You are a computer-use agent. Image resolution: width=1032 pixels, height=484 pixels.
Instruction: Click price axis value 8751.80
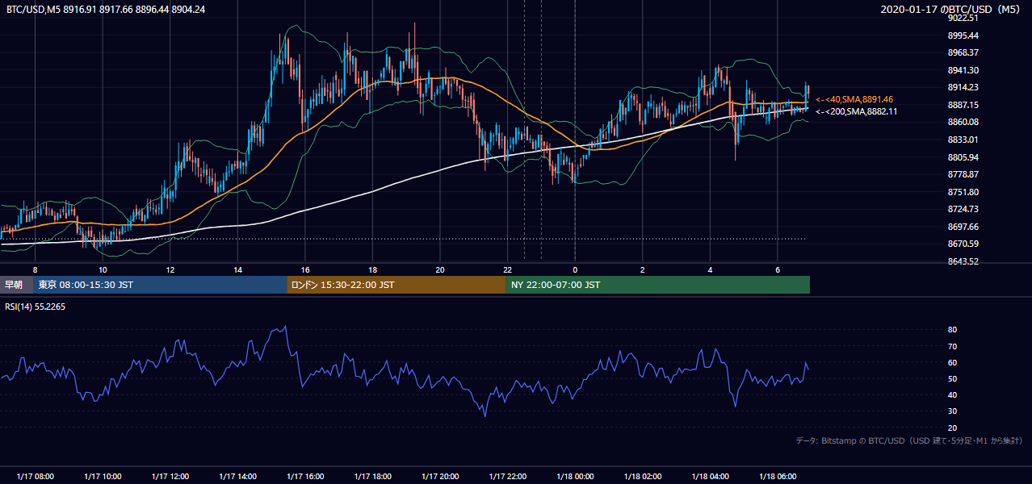click(964, 192)
